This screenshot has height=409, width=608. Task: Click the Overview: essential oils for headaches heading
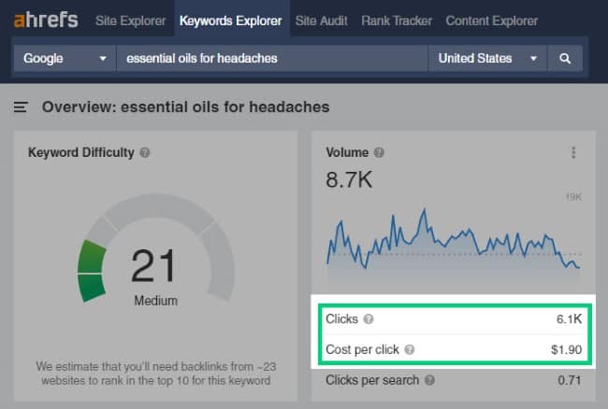point(186,106)
